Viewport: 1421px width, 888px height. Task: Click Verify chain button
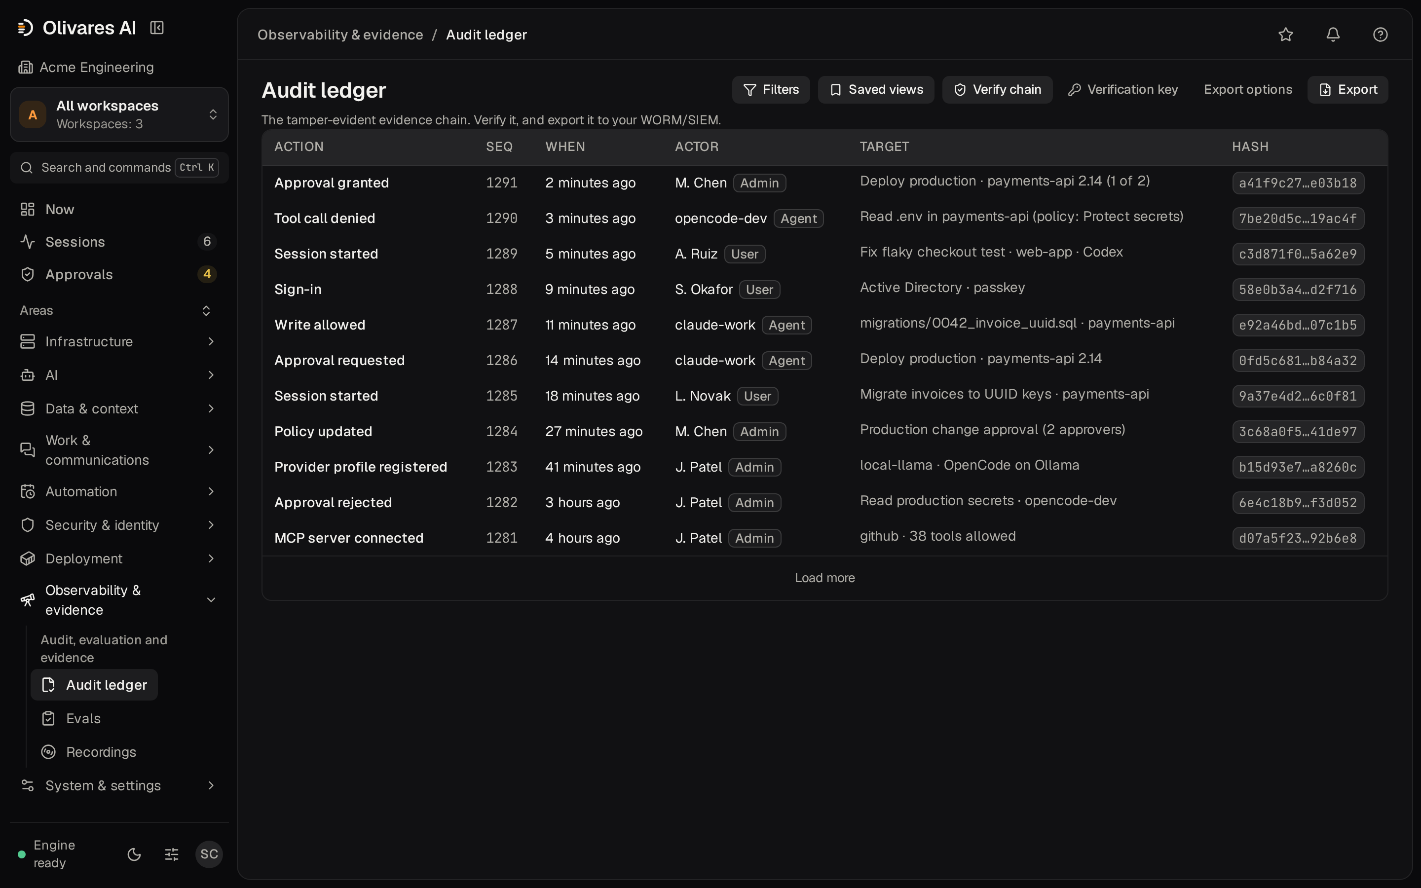[997, 89]
